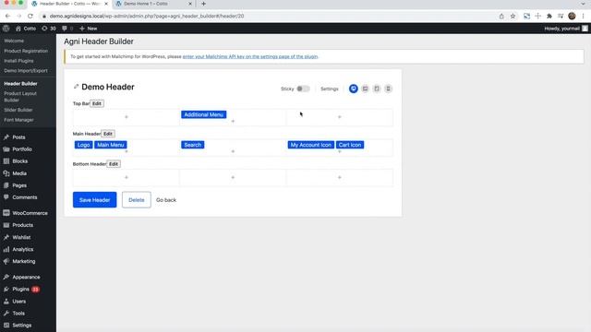Screen dimensions: 591x332
Task: Open Font Manager in the sidebar
Action: pos(18,120)
